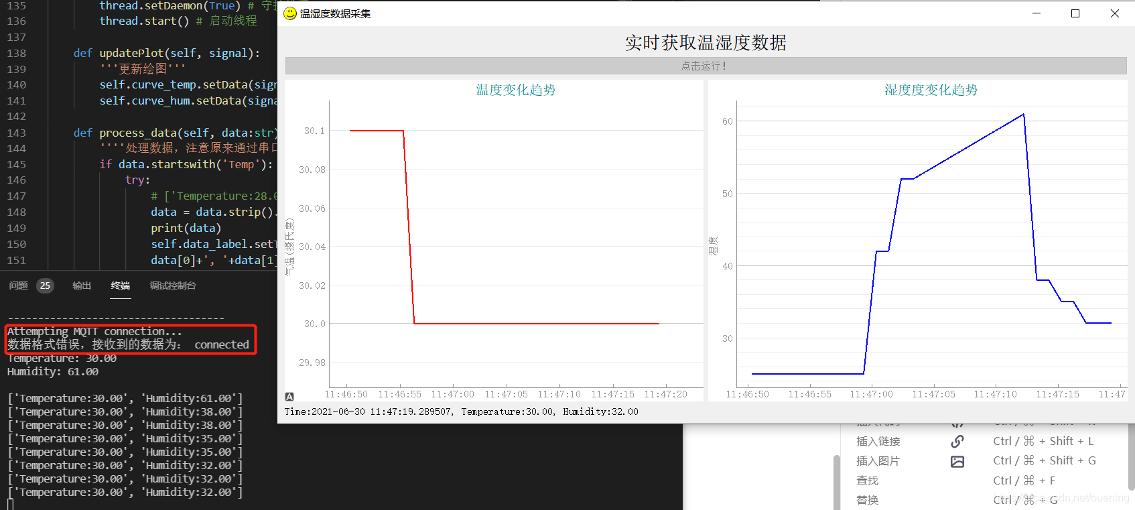Click the 30.1 y-axis label on temperature plot
Screen dimensions: 1135x510
pyautogui.click(x=314, y=131)
